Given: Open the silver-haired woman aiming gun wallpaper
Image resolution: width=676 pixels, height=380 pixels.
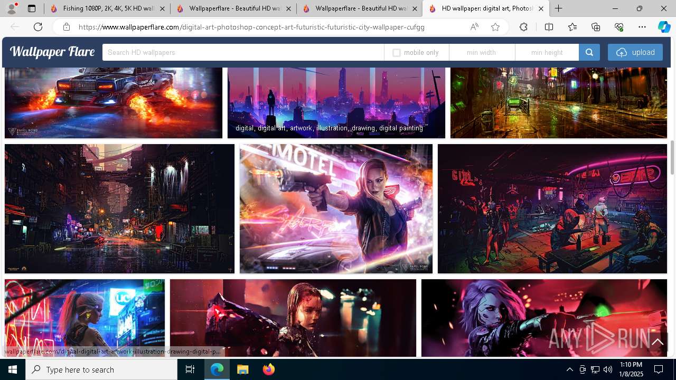Looking at the screenshot, I should click(544, 318).
